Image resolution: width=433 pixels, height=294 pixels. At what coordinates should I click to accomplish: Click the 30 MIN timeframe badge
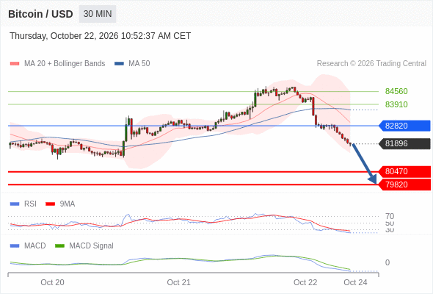click(98, 14)
